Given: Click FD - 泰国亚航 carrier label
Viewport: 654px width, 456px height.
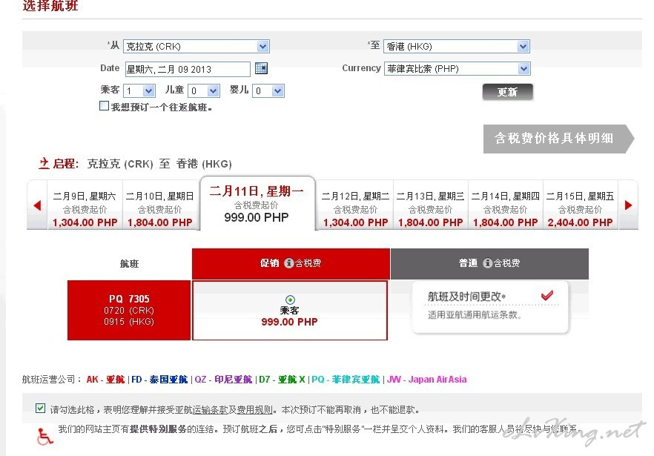Looking at the screenshot, I should tap(159, 379).
